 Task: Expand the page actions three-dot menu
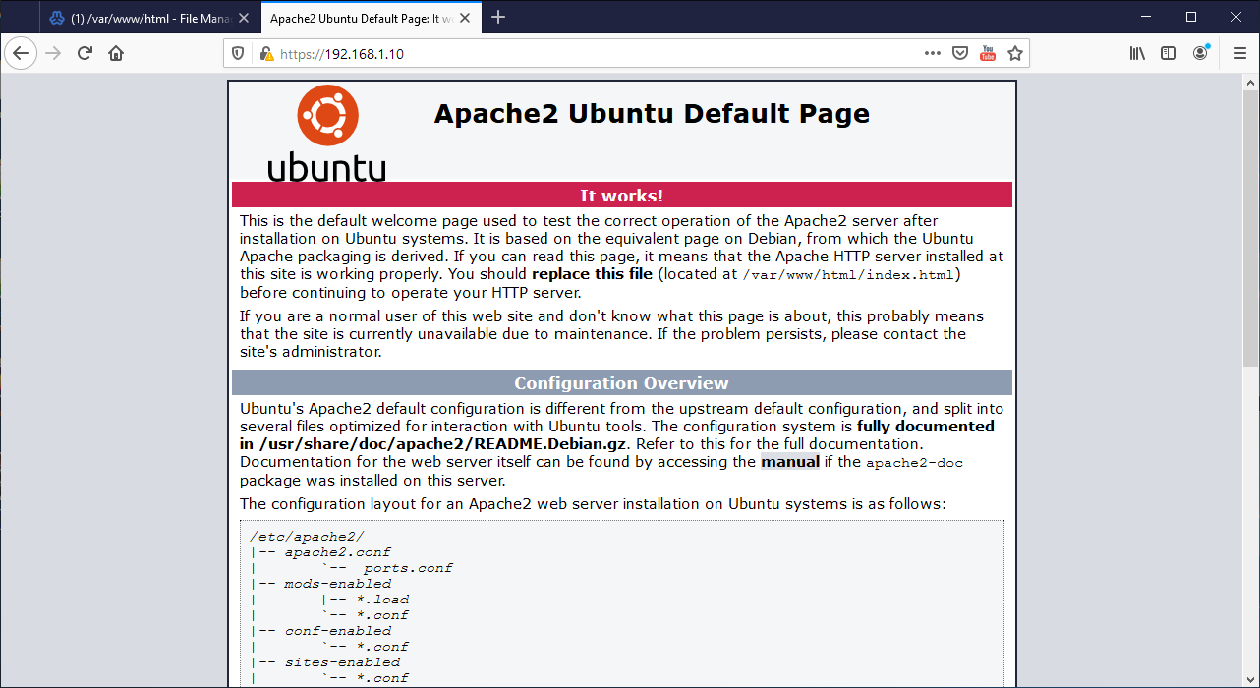pyautogui.click(x=933, y=53)
